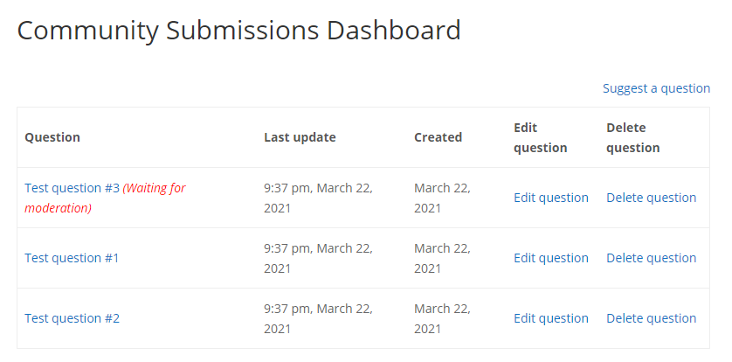Click the Edit question column header
732x362 pixels.
click(x=541, y=138)
